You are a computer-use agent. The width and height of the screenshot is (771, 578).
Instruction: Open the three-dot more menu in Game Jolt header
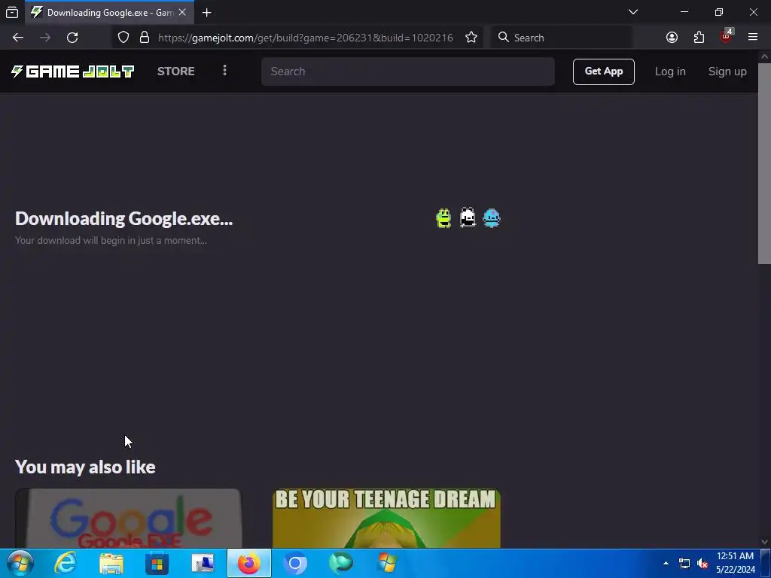click(x=224, y=71)
